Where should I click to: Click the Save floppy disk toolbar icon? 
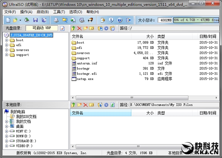pos(36,20)
